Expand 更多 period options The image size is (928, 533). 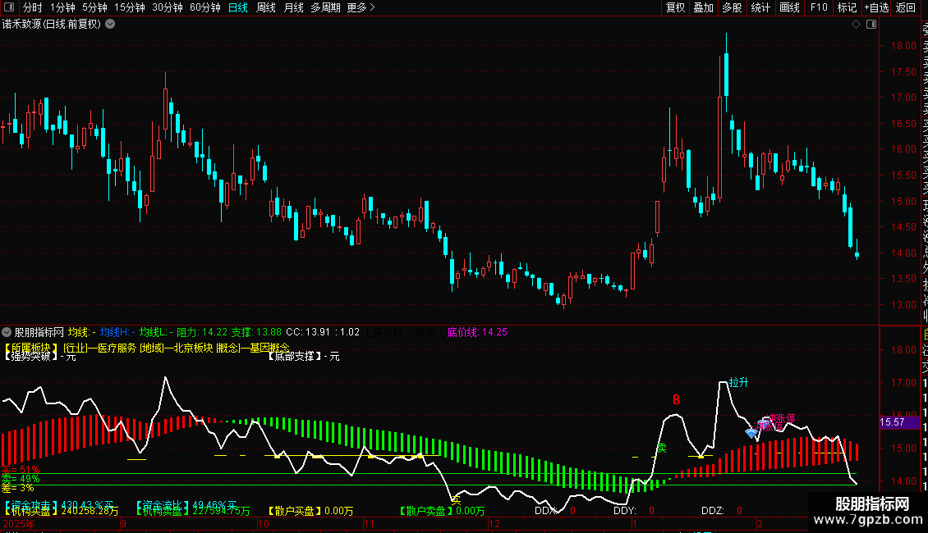[361, 7]
